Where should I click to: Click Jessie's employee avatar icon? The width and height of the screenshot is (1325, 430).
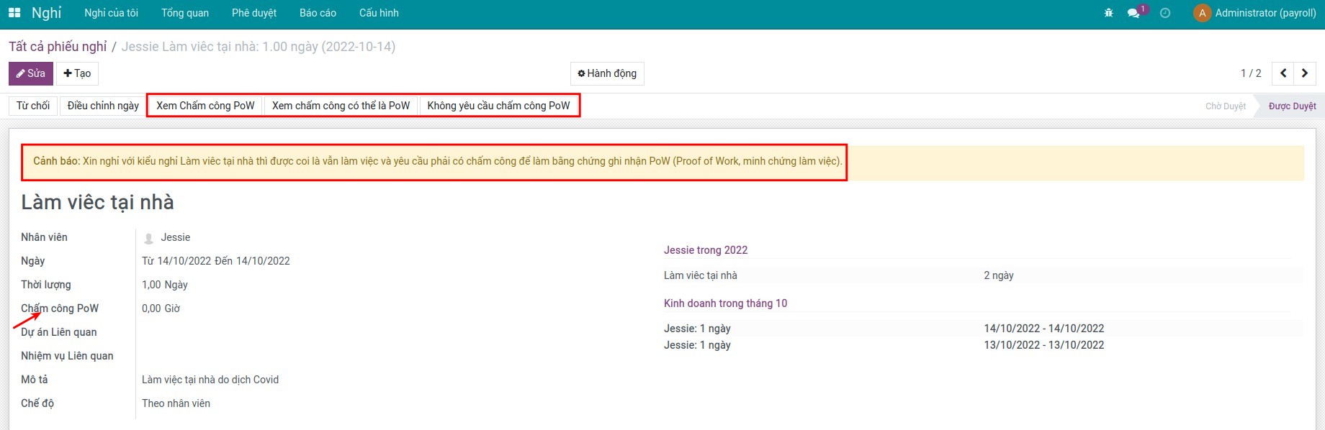149,238
